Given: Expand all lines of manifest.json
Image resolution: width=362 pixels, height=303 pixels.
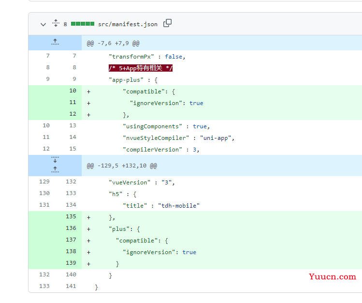Looking at the screenshot, I should (x=56, y=23).
